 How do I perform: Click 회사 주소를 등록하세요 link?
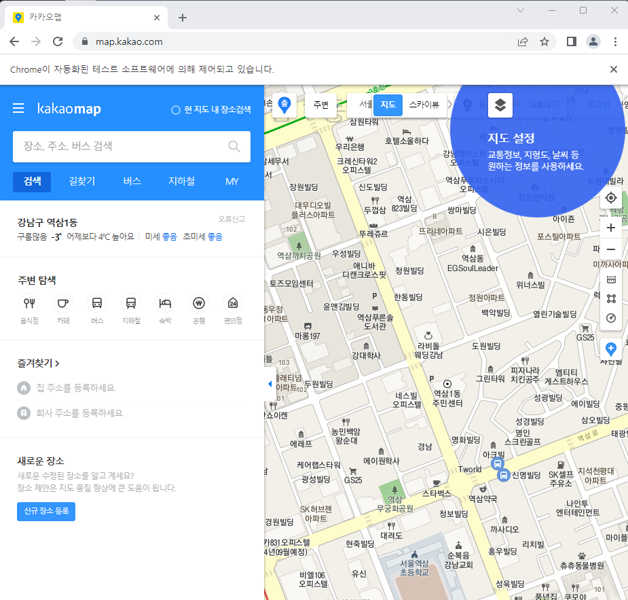79,413
